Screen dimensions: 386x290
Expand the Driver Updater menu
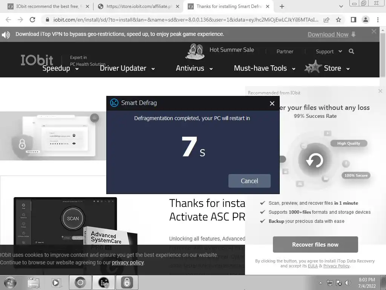click(x=127, y=68)
